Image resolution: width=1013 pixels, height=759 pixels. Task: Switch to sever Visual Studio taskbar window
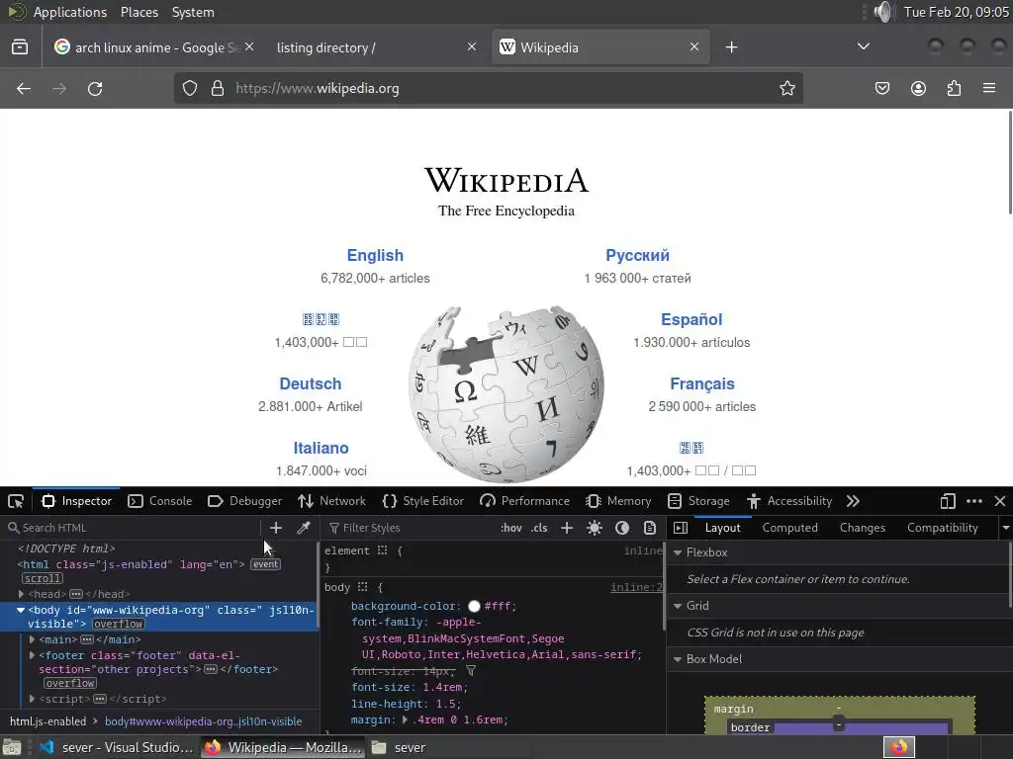pos(117,747)
